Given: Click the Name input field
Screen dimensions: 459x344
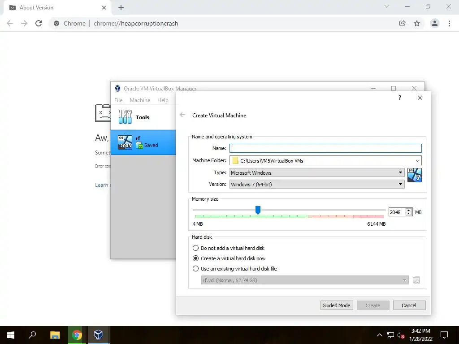Looking at the screenshot, I should click(x=325, y=148).
